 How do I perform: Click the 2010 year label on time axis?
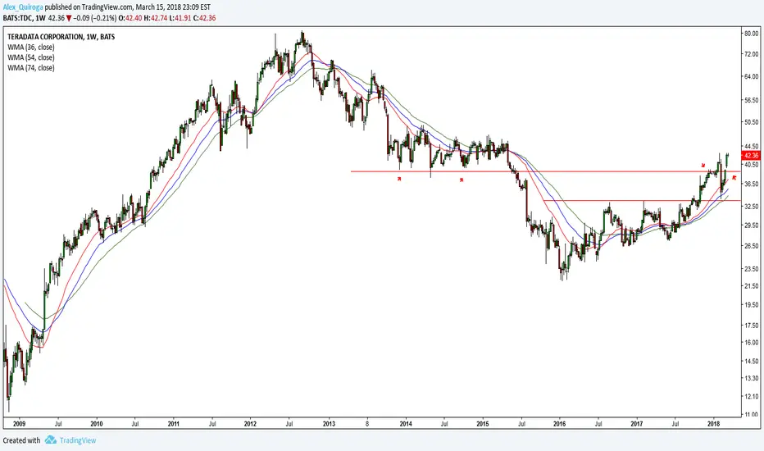coord(97,424)
